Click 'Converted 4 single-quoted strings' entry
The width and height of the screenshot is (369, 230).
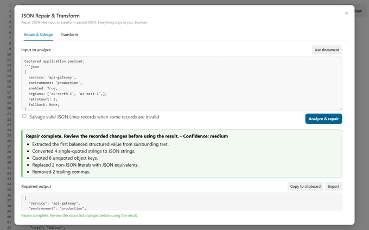tap(84, 151)
